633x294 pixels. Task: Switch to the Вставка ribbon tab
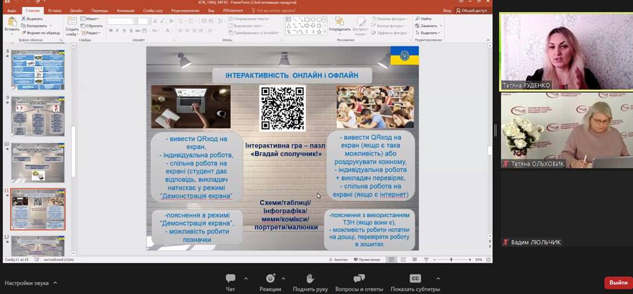click(55, 11)
